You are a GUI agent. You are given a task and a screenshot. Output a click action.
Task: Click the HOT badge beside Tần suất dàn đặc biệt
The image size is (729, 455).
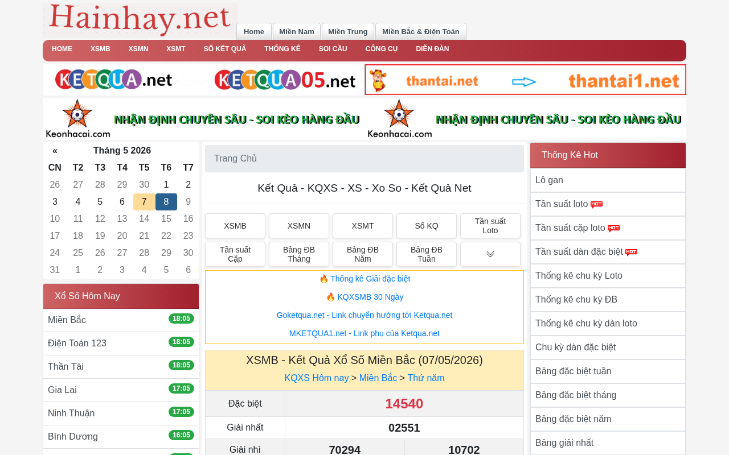pyautogui.click(x=631, y=253)
